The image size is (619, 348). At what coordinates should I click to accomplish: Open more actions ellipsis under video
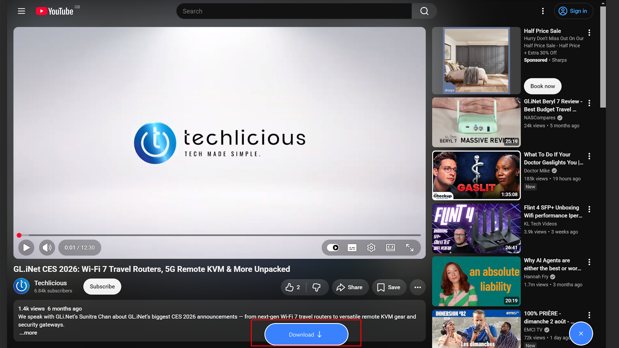coord(418,287)
